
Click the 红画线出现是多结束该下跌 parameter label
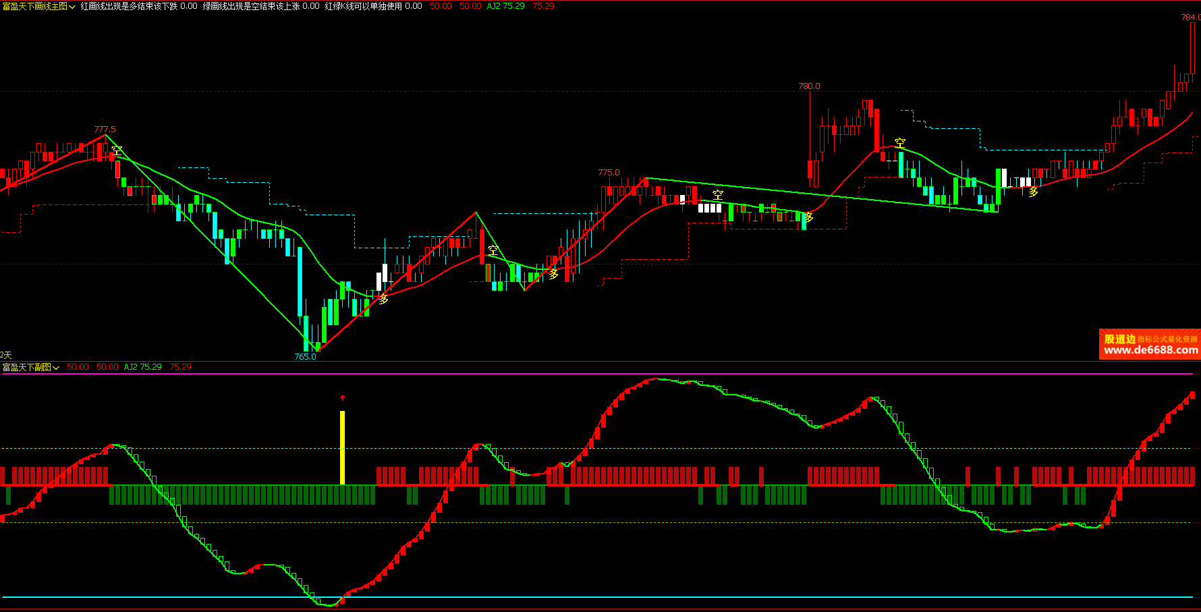point(129,6)
